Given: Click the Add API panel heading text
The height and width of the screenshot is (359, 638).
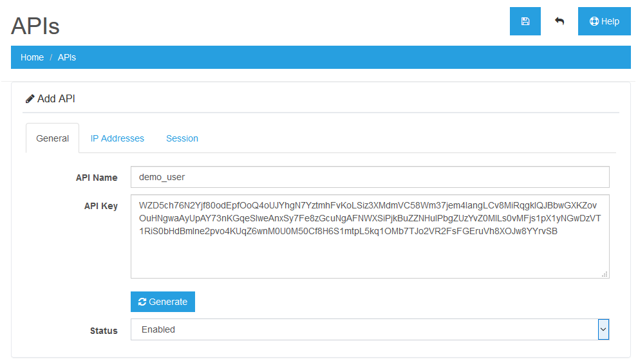Looking at the screenshot, I should (57, 99).
